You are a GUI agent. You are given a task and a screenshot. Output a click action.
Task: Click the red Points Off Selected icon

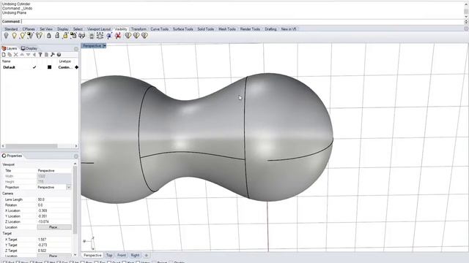pos(118,36)
